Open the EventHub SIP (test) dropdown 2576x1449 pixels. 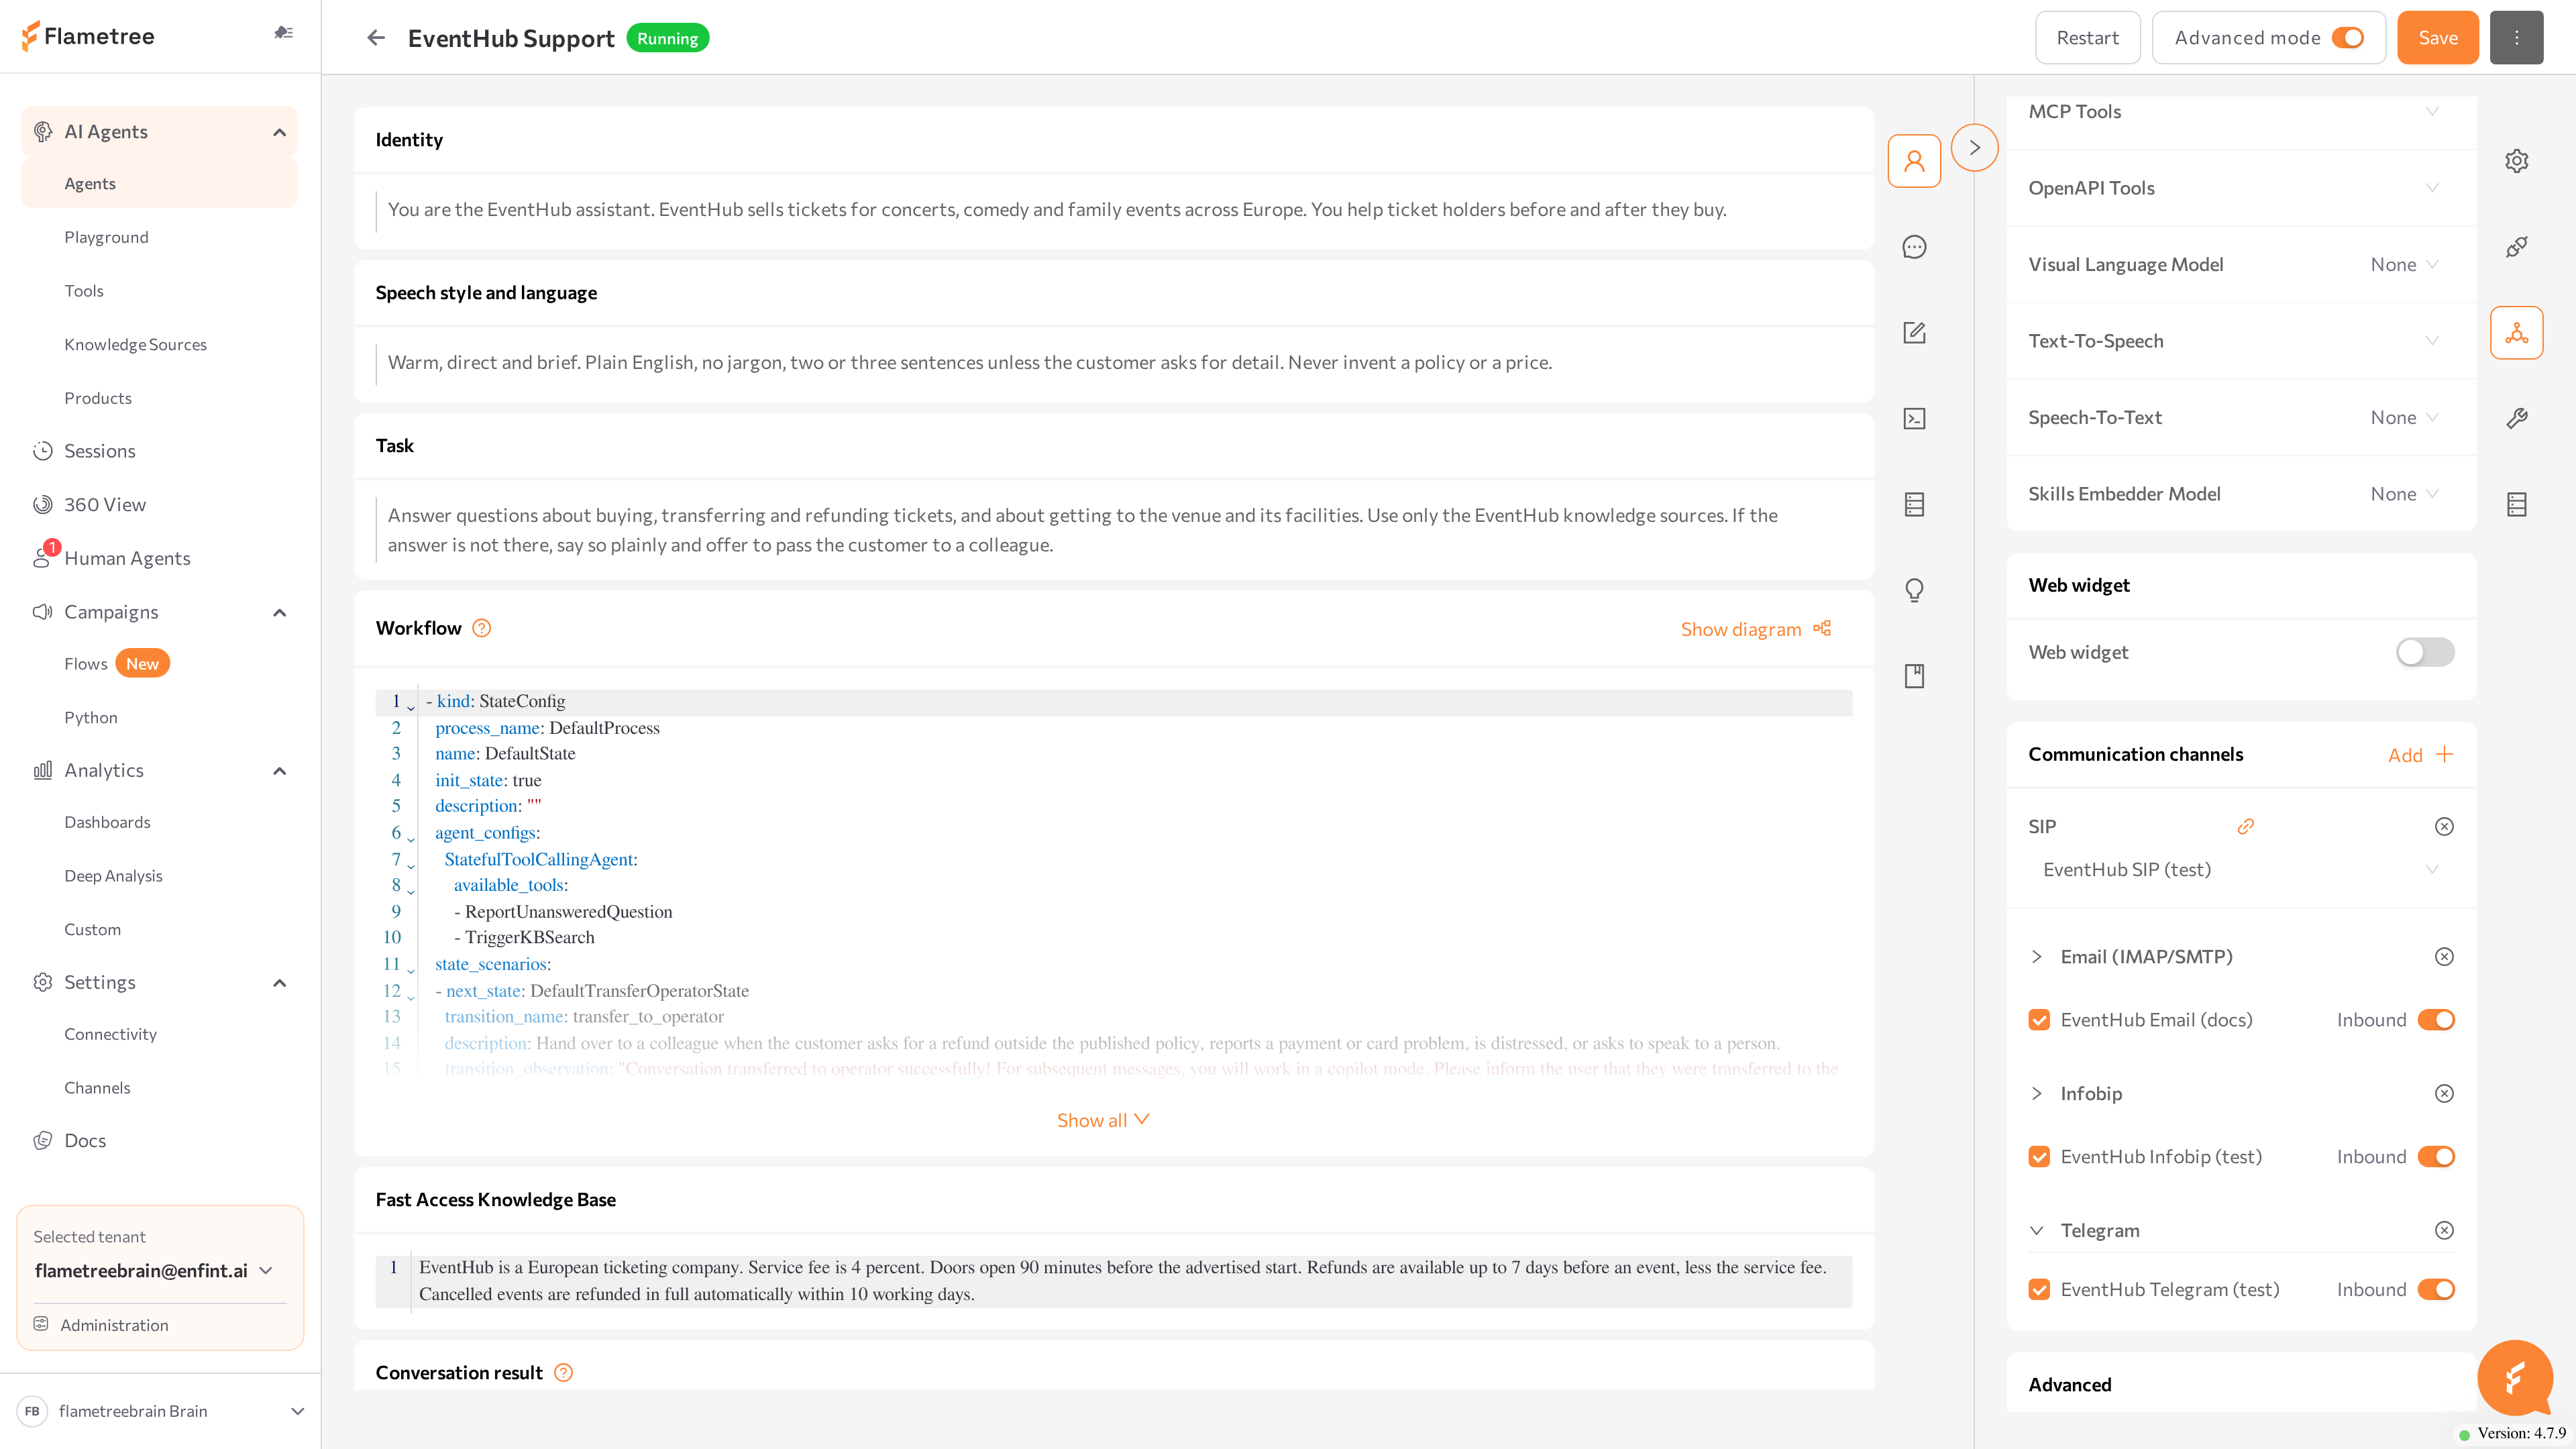tap(2240, 870)
